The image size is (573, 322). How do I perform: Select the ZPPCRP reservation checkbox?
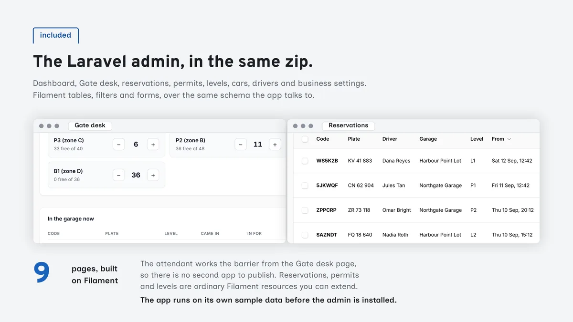click(x=305, y=210)
